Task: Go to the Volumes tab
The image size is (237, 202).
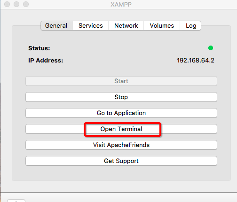Action: (x=162, y=25)
